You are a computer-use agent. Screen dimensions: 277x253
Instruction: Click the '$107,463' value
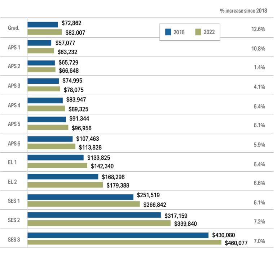(87, 139)
